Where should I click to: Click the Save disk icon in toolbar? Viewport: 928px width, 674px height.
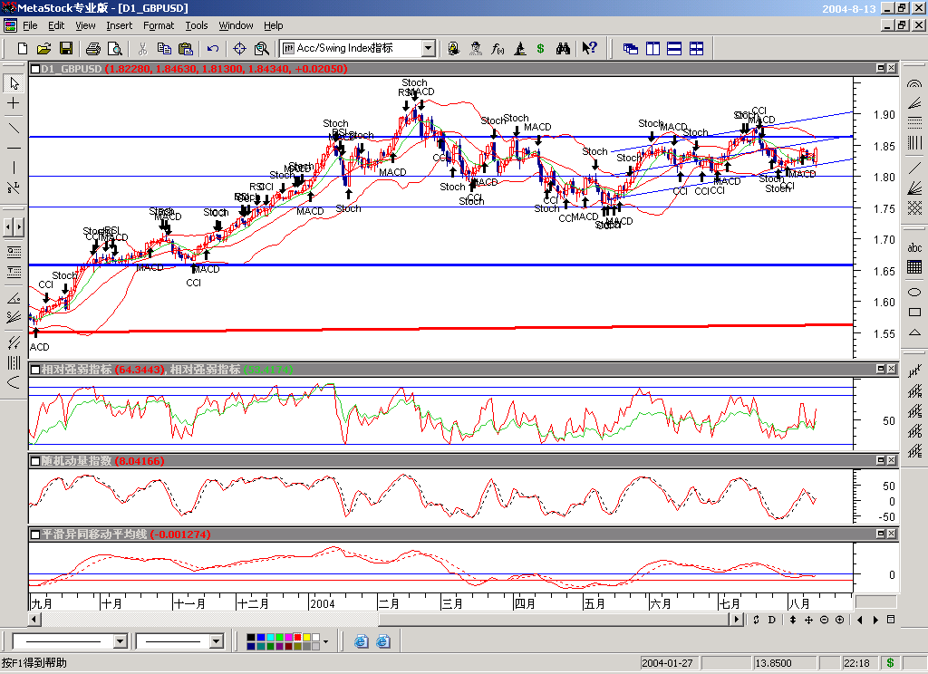66,48
